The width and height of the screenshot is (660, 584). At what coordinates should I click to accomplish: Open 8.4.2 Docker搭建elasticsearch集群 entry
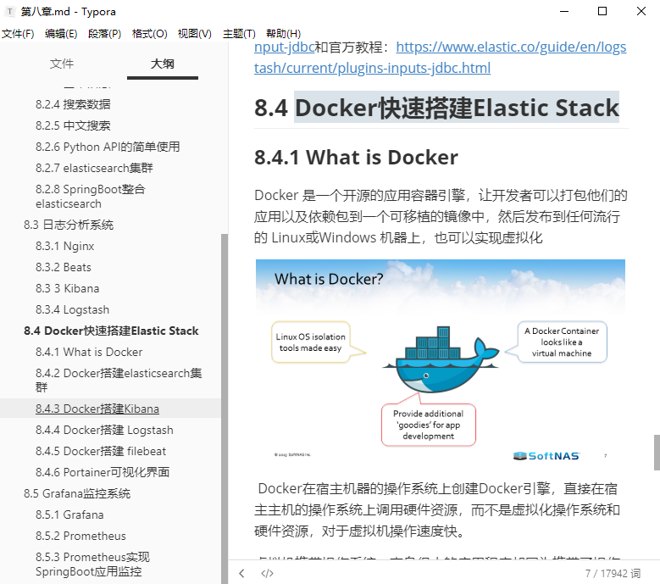(x=119, y=380)
